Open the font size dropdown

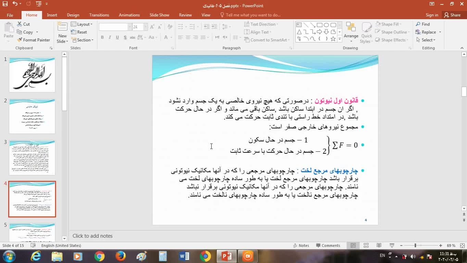point(146,27)
